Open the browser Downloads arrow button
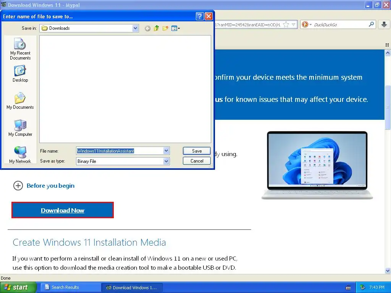391x293 pixels. click(384, 24)
